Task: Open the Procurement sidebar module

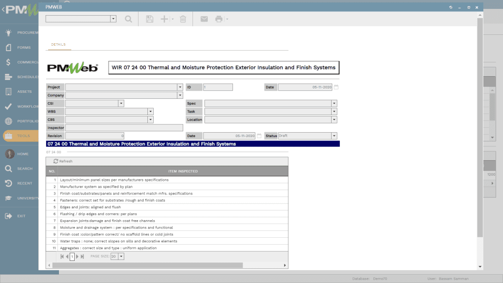Action: point(22,33)
